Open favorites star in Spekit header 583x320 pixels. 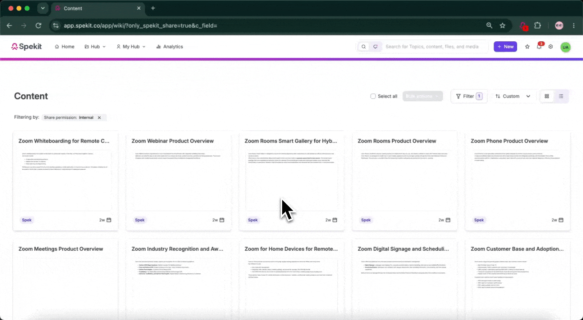(x=527, y=47)
